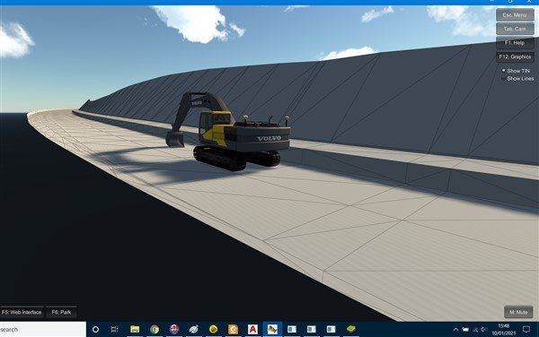This screenshot has width=539, height=337.
Task: Open the orange G app in taskbar
Action: point(233,330)
